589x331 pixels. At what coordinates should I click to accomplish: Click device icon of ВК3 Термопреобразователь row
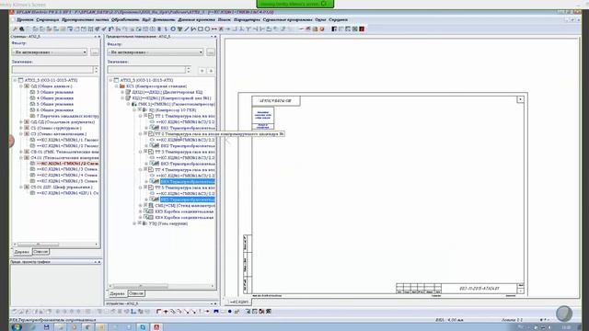pos(155,164)
